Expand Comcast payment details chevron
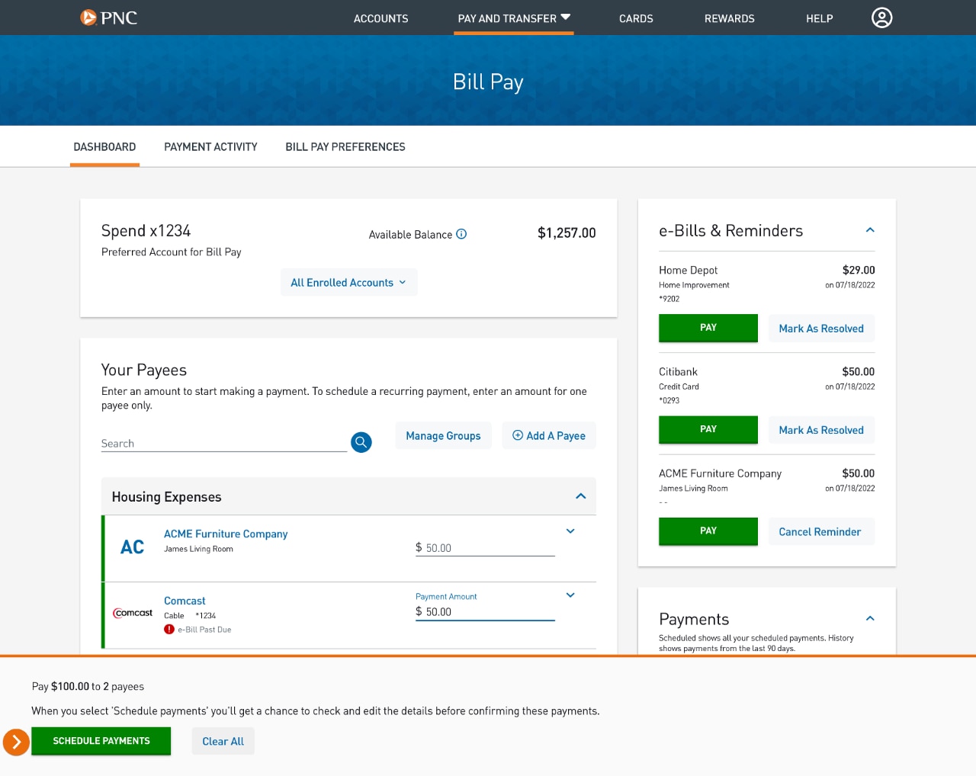Screen dimensions: 976x776 pos(570,595)
